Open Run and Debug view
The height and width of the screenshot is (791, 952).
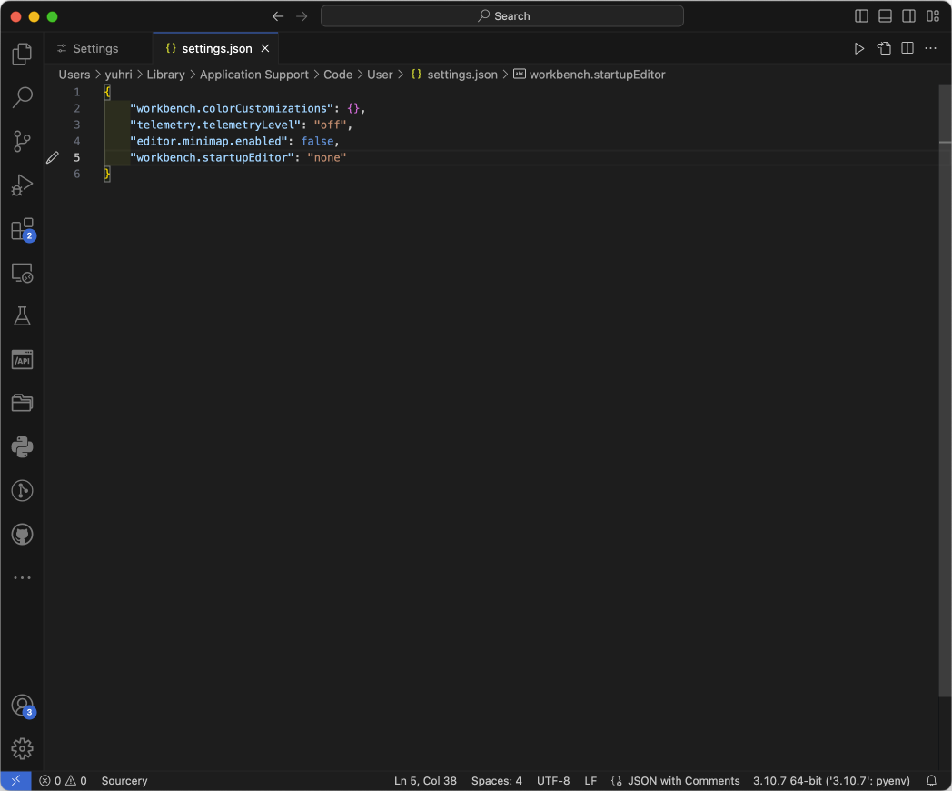coord(22,185)
